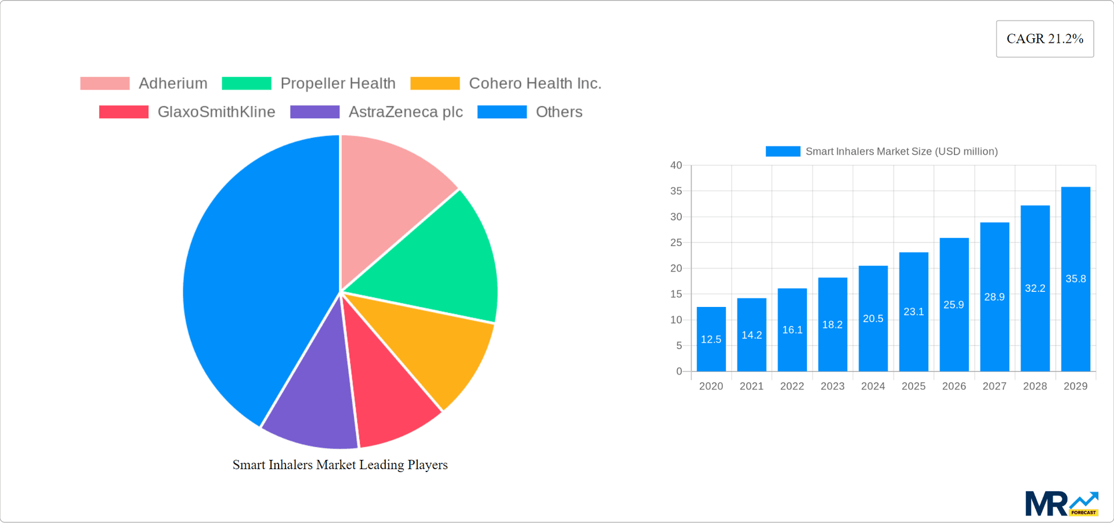1114x523 pixels.
Task: Click the Smart Inhalers Market Size legend marker
Action: [782, 151]
